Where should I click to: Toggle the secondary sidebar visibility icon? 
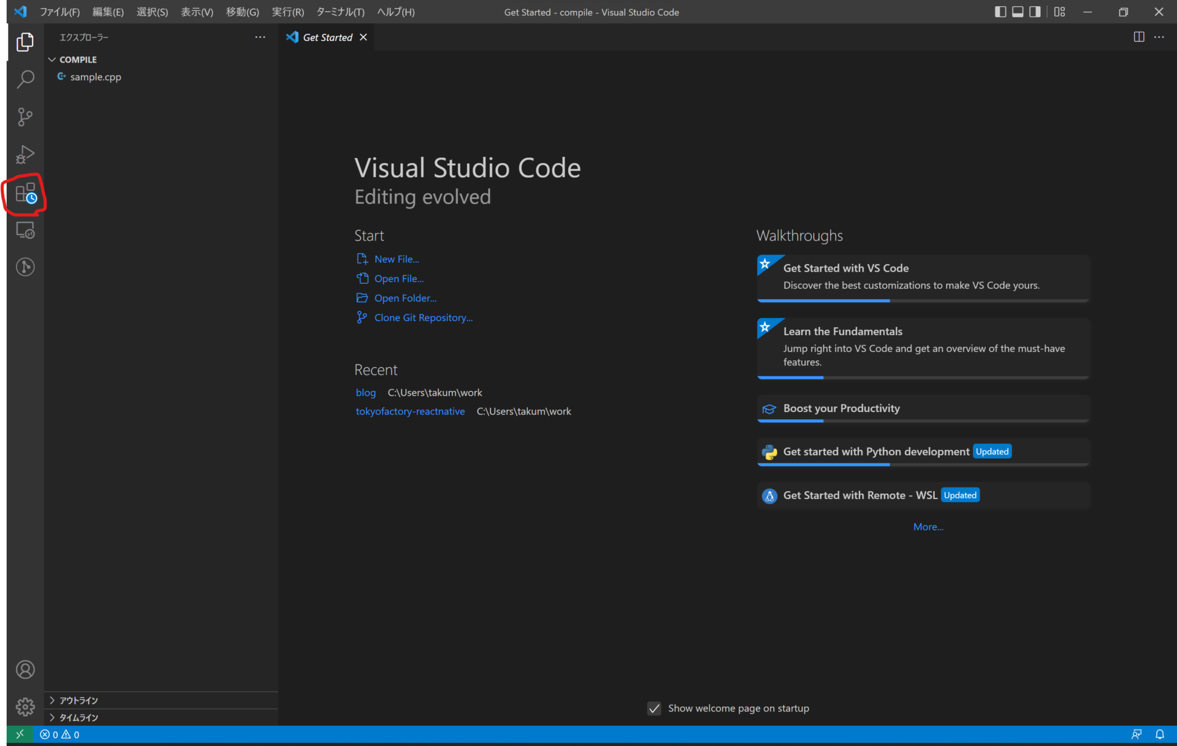1034,12
